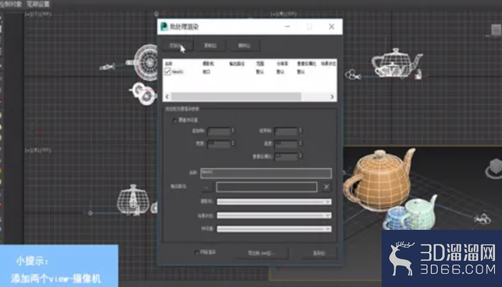Click the ViewCube in the top-right viewport

click(x=496, y=31)
